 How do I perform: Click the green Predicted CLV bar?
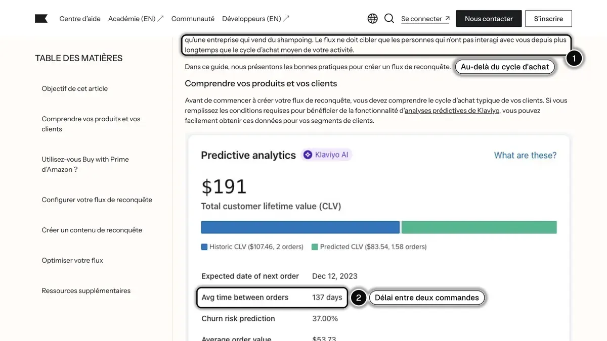[x=479, y=227]
